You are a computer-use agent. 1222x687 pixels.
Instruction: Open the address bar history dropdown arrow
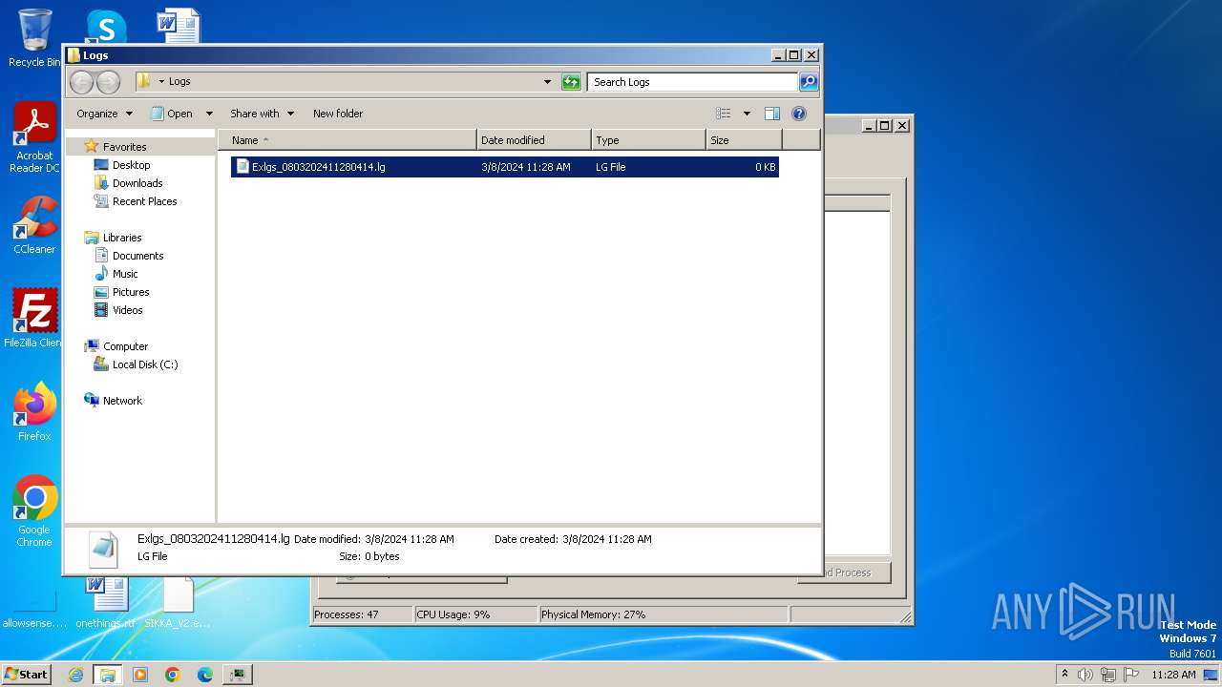[547, 82]
